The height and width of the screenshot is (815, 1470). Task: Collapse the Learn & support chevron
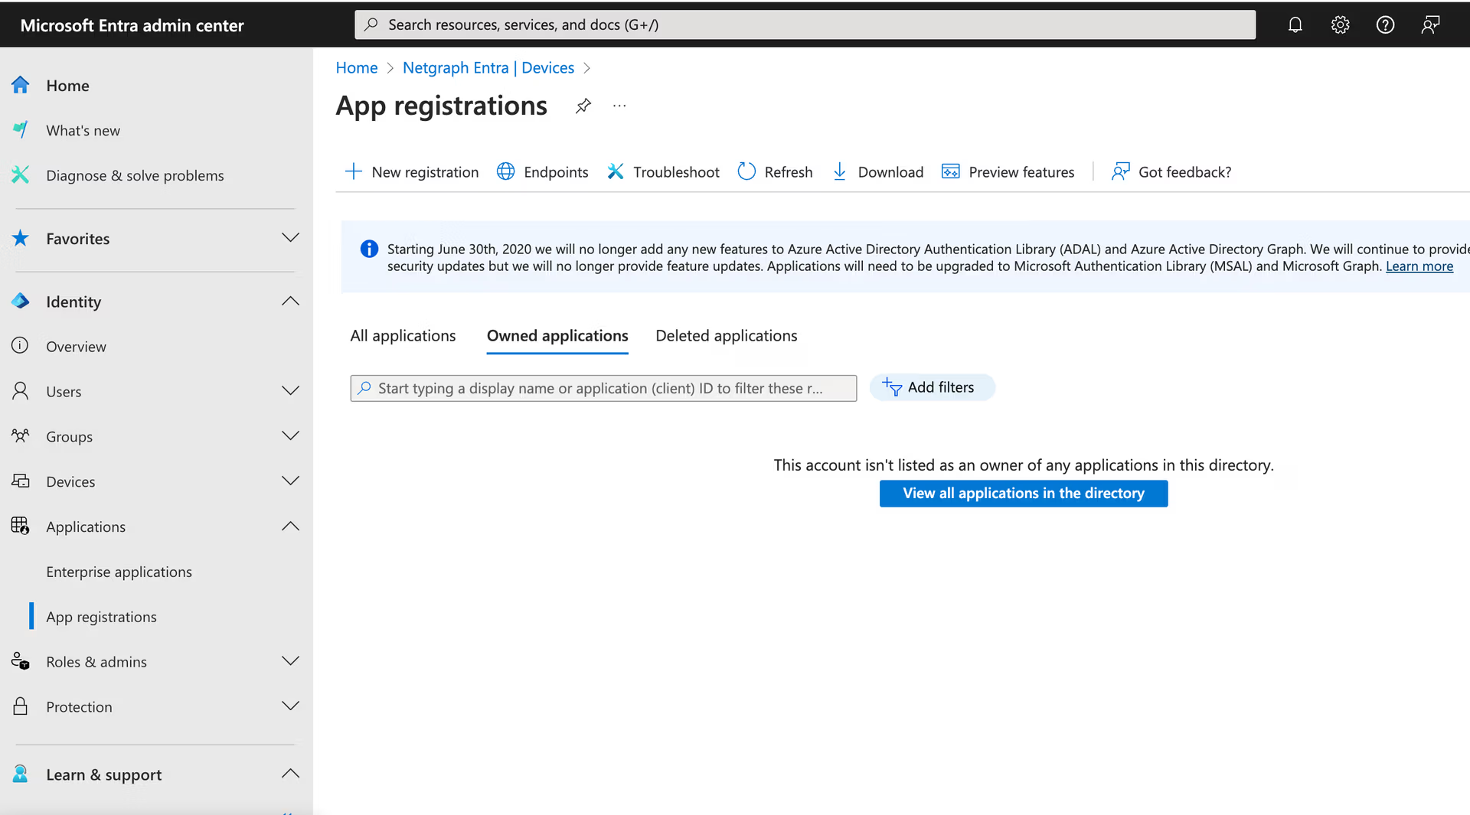coord(290,774)
